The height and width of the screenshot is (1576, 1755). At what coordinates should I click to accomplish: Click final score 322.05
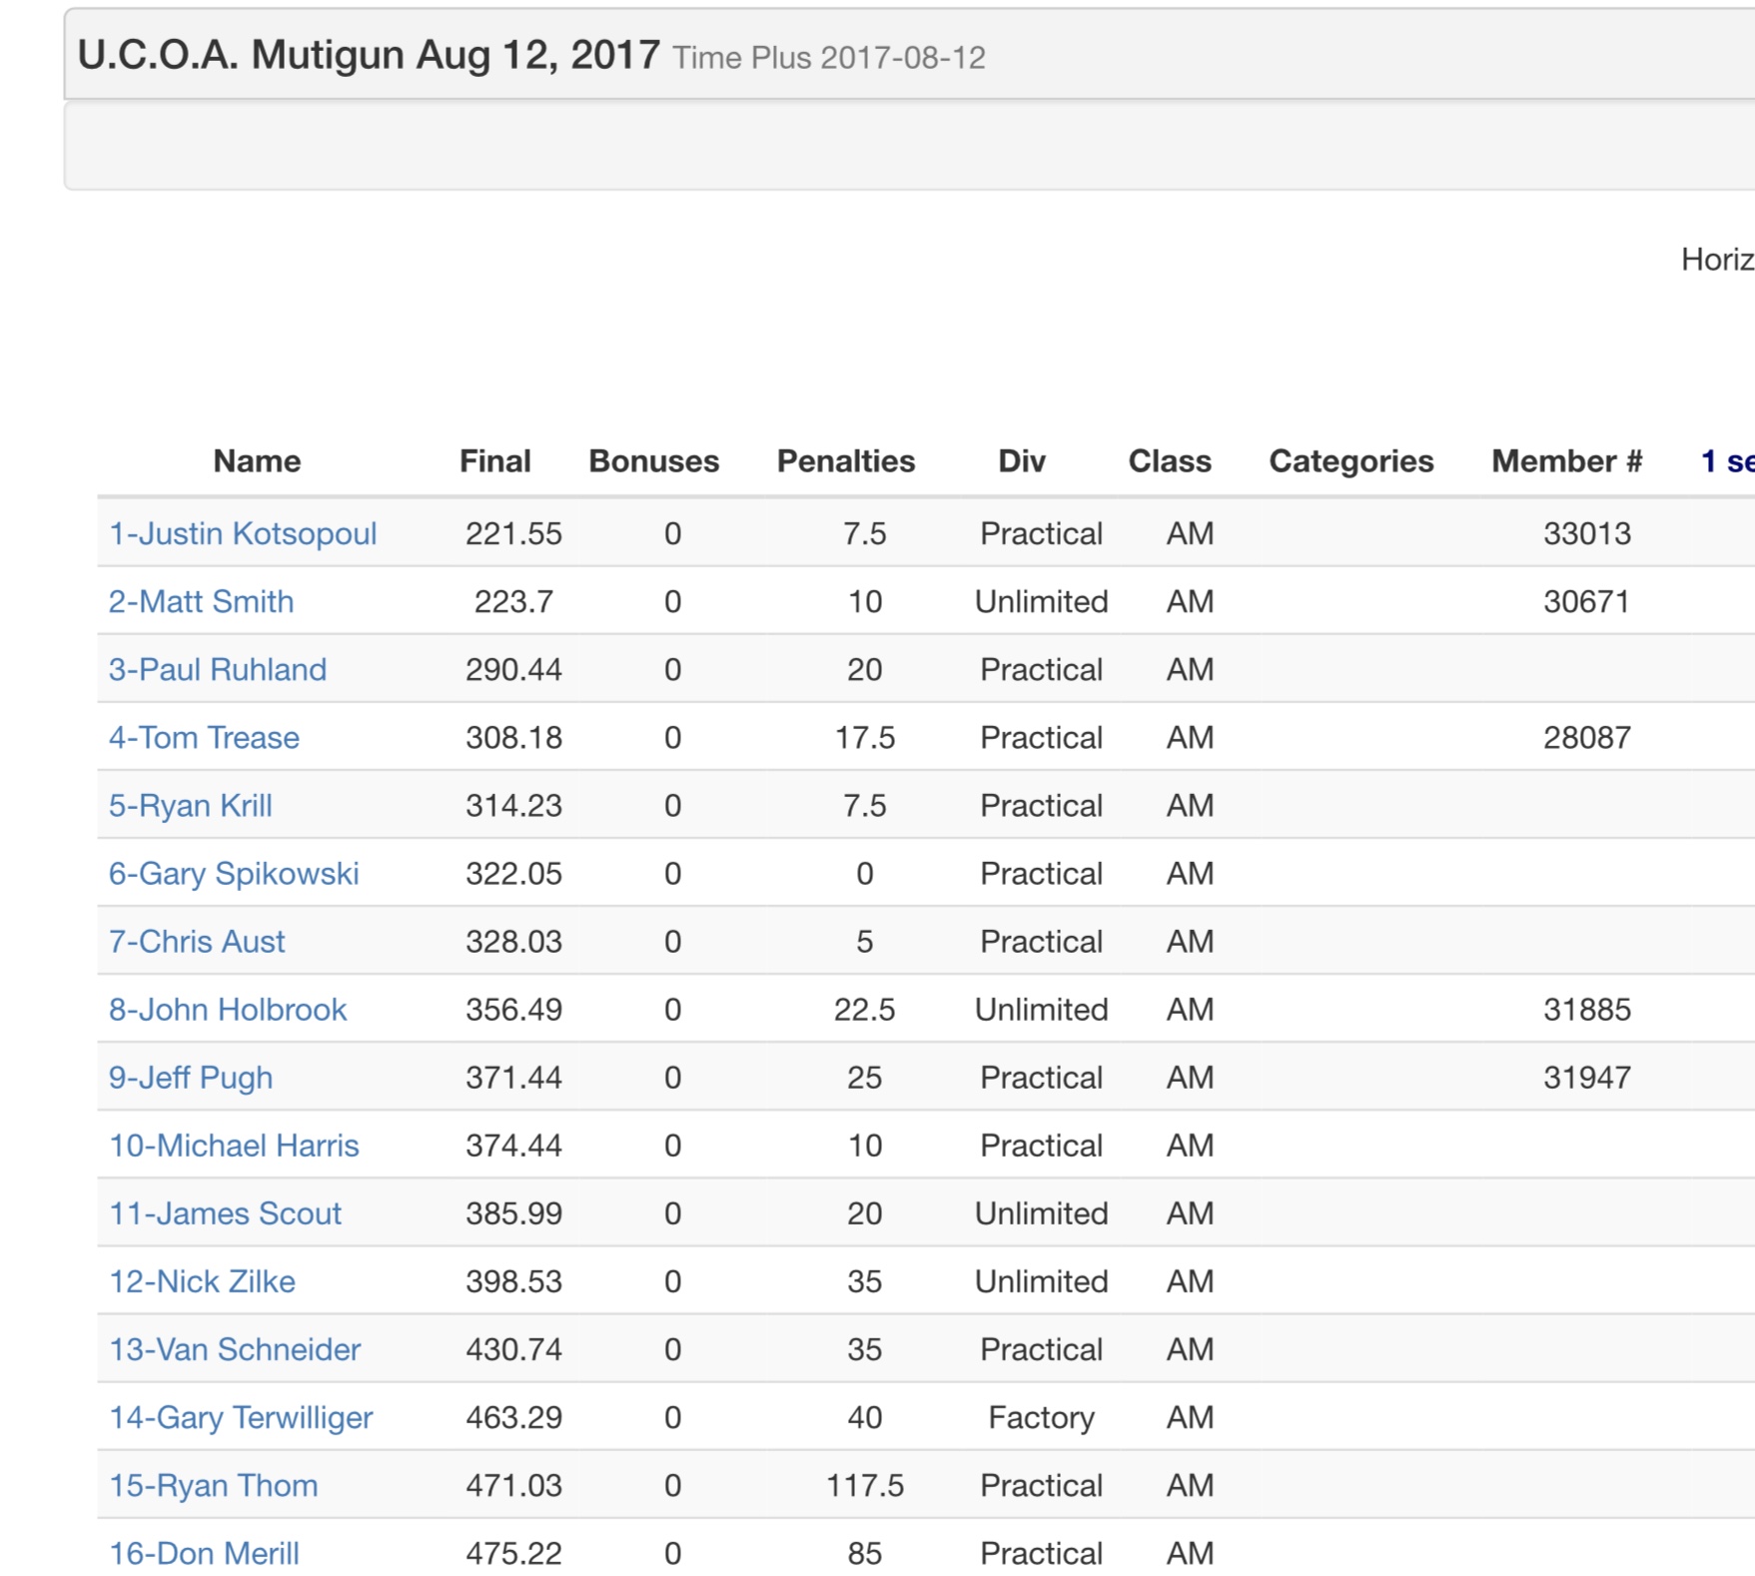coord(513,873)
